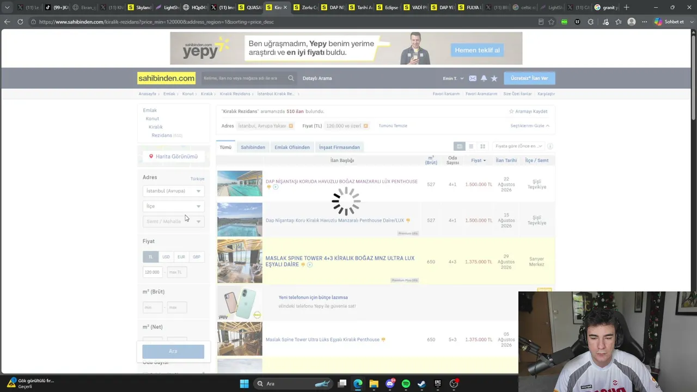Click the Hemen teklif al banner button
This screenshot has width=697, height=392.
click(x=478, y=50)
